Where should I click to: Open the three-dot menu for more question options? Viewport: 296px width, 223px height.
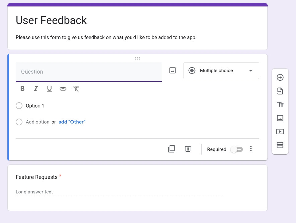click(x=251, y=149)
